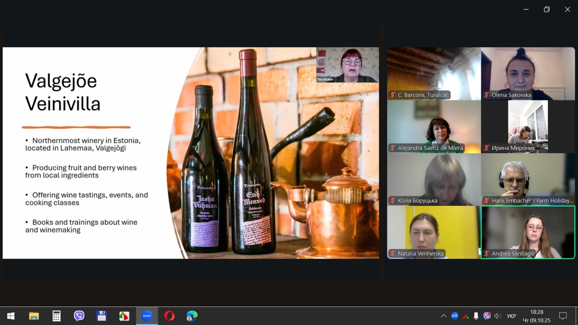Click the Viber tray icon with notification
The width and height of the screenshot is (578, 325).
click(x=487, y=316)
